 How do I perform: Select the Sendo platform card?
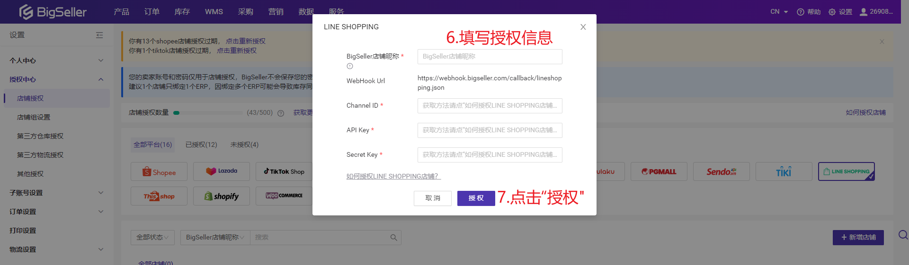(x=722, y=171)
